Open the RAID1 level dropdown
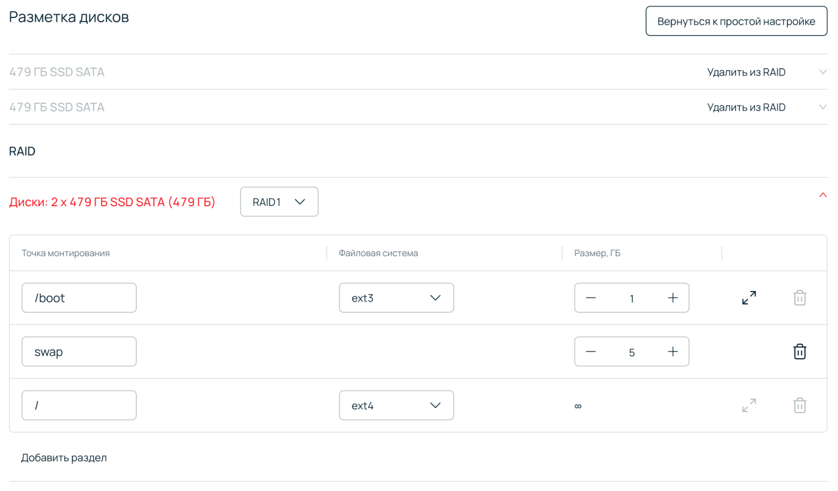This screenshot has width=838, height=491. (279, 202)
